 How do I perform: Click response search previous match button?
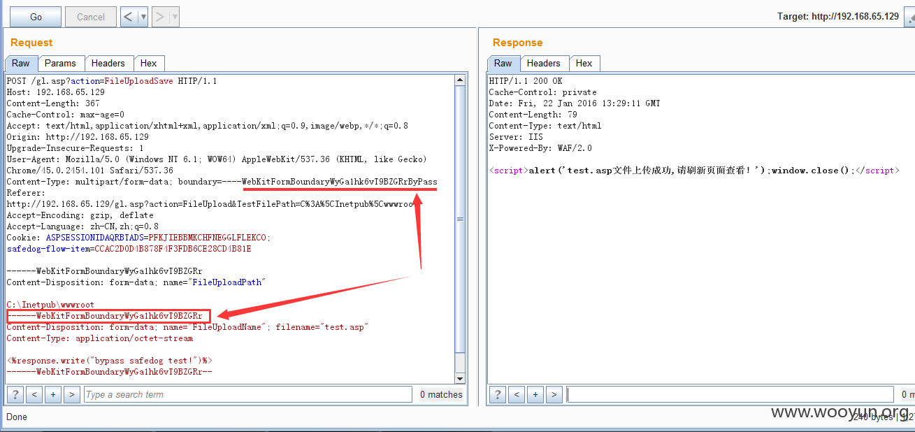(517, 394)
